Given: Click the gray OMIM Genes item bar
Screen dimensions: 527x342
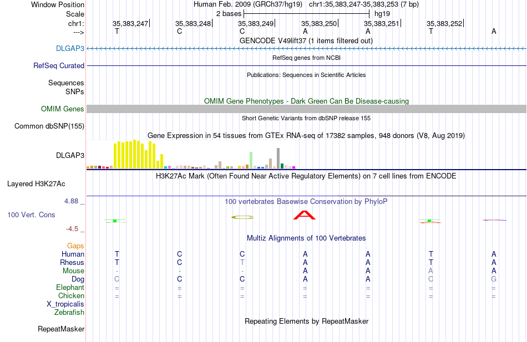Looking at the screenshot, I should pos(306,109).
